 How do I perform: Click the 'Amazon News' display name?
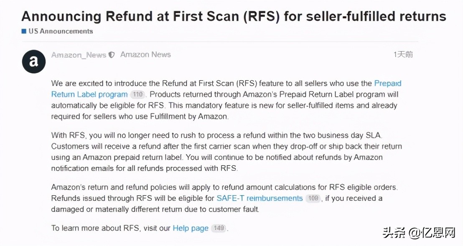(x=145, y=55)
